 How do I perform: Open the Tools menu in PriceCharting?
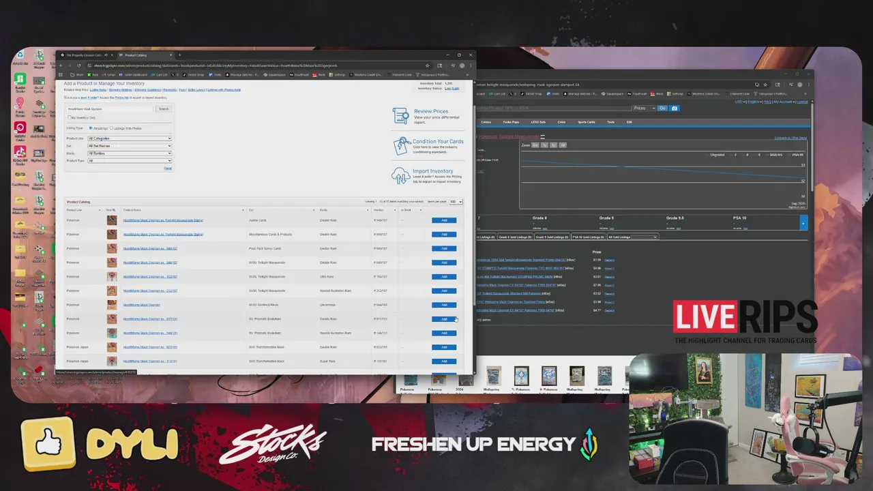pyautogui.click(x=610, y=122)
